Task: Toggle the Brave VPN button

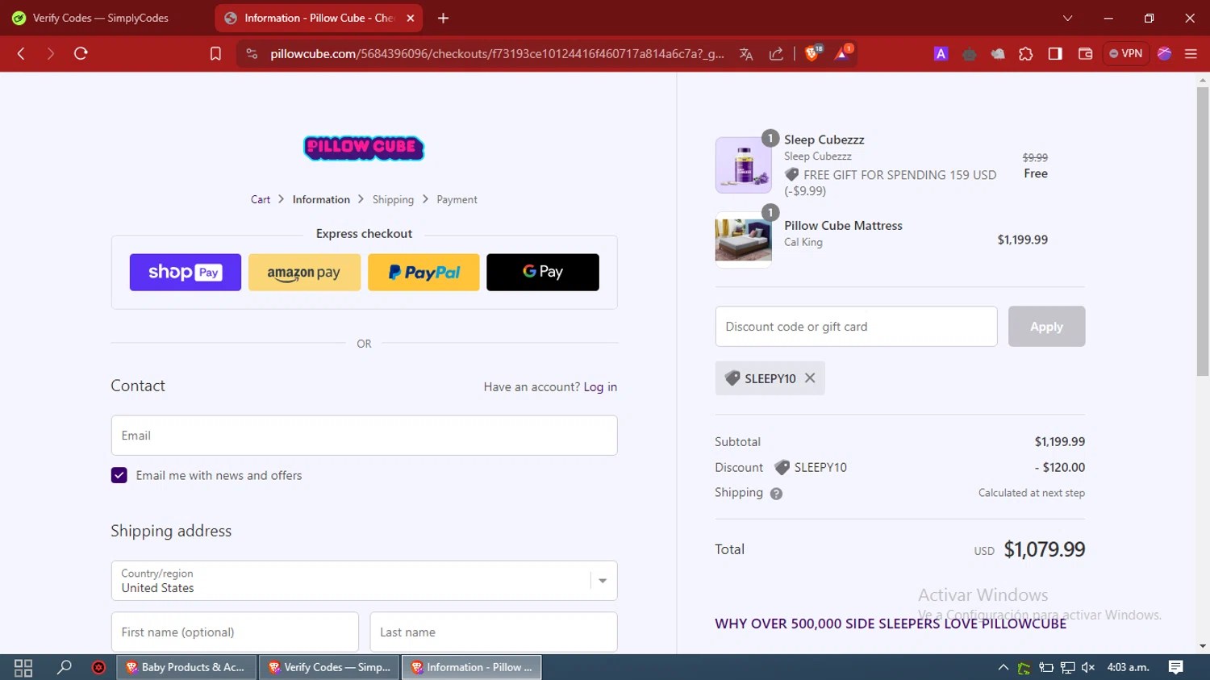Action: tap(1126, 54)
